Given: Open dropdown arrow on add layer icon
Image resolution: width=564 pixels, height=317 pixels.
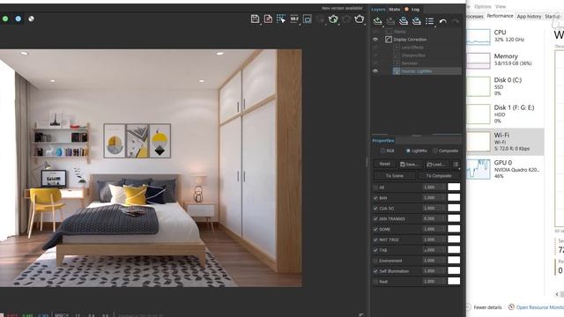Looking at the screenshot, I should [382, 26].
